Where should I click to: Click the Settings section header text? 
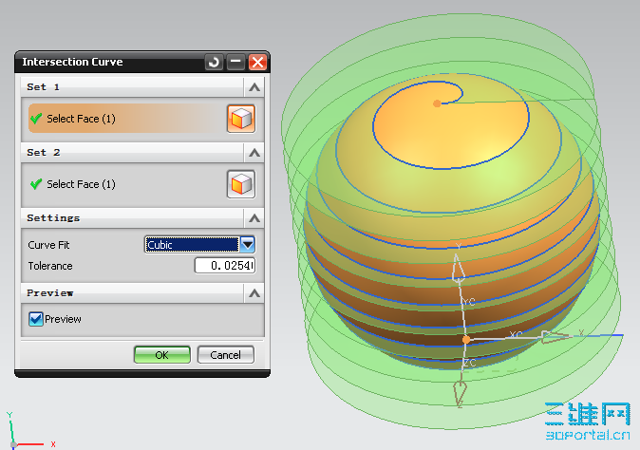pos(53,217)
